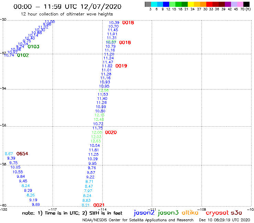Image resolution: width=254 pixels, height=223 pixels.
Task: Click wave height value 11.91
Action: (x=112, y=34)
